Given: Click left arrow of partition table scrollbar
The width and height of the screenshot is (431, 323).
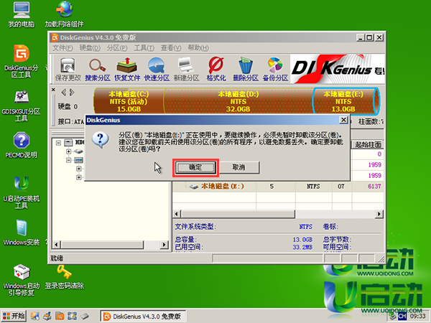Looking at the screenshot, I should pyautogui.click(x=177, y=214).
